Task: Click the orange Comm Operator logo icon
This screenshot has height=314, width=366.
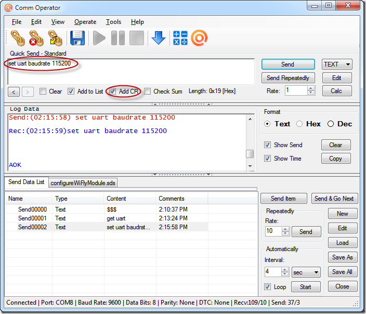Action: 199,38
